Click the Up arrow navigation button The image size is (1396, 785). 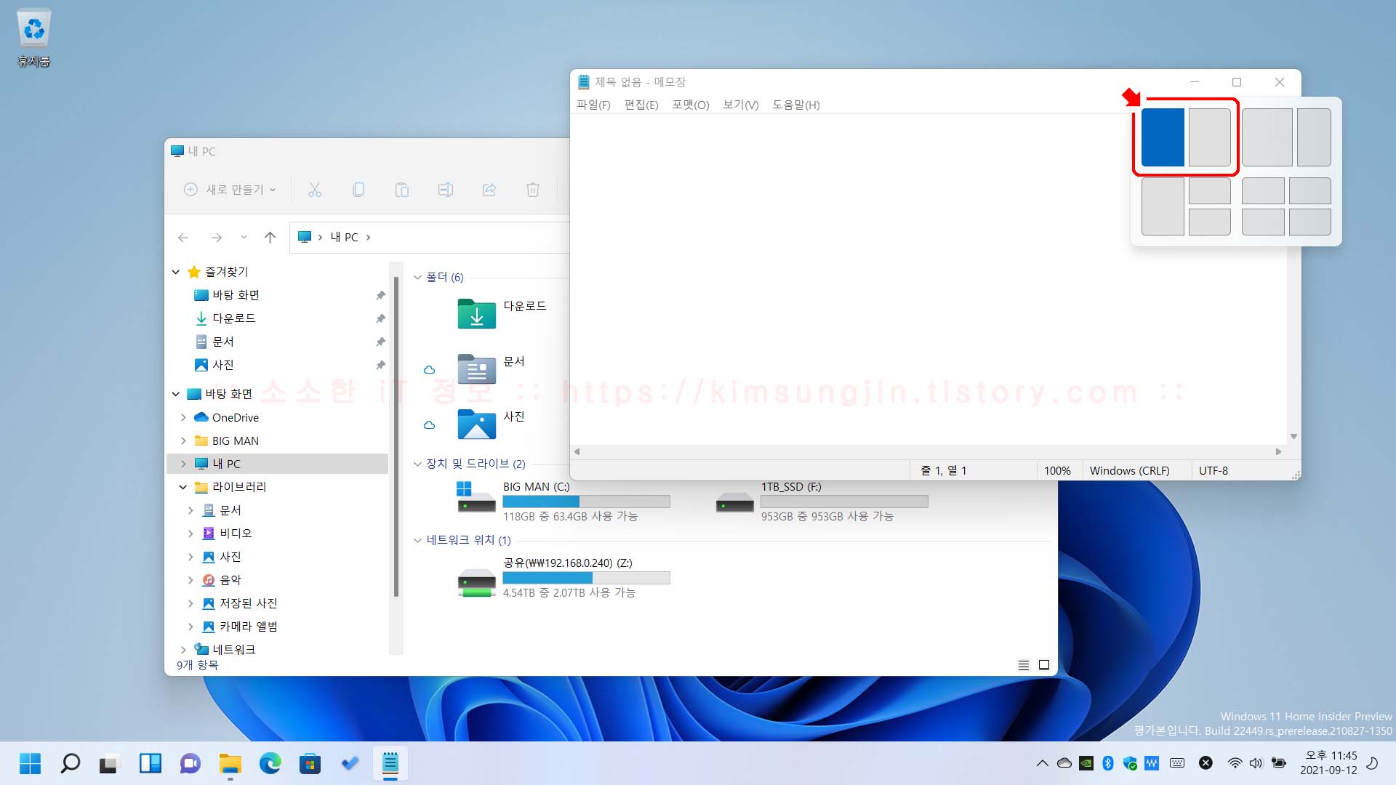[x=270, y=237]
